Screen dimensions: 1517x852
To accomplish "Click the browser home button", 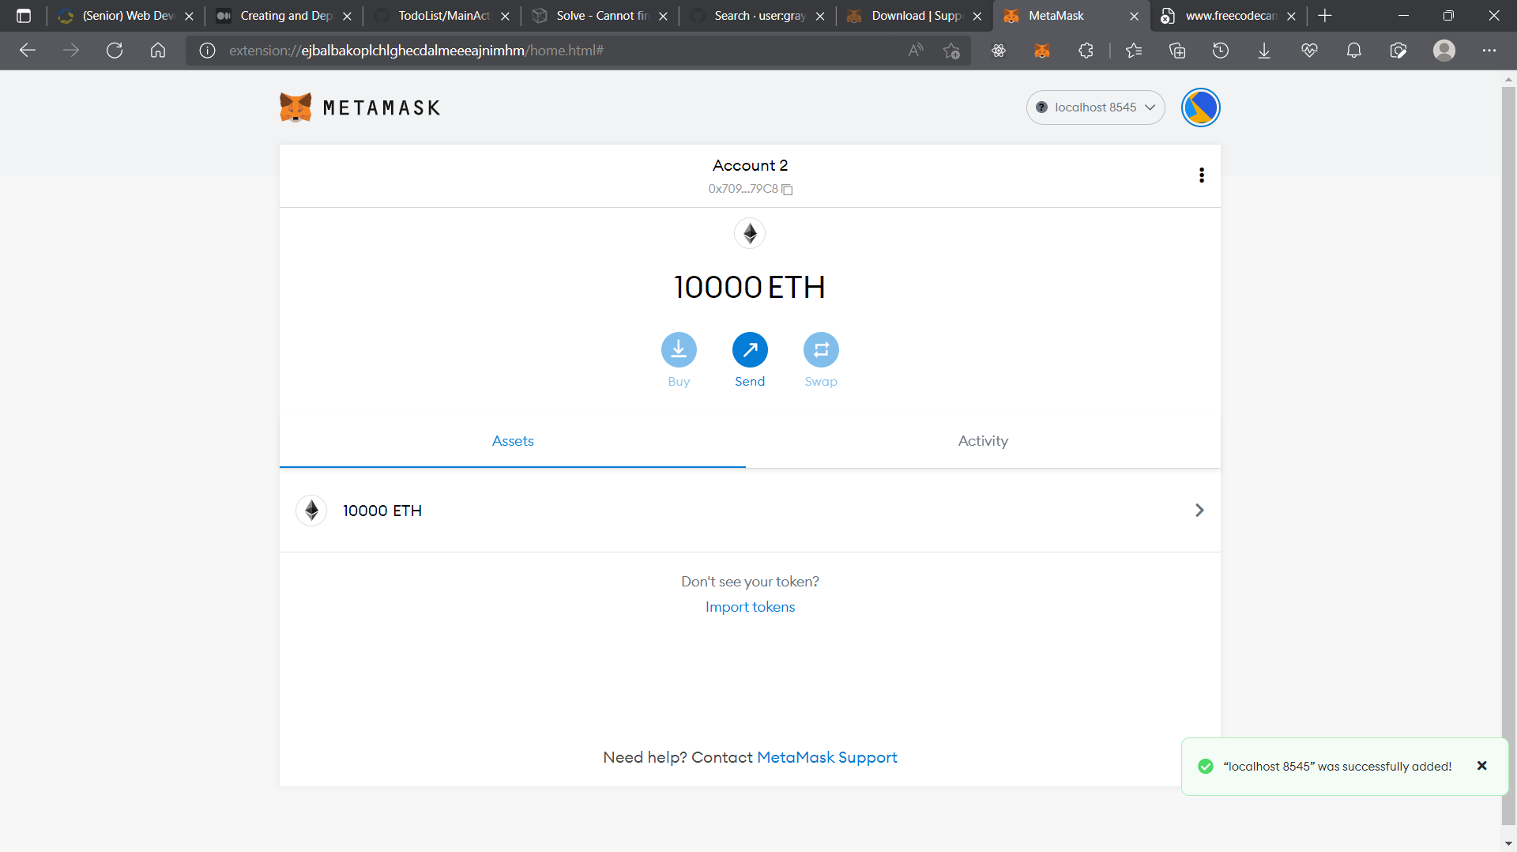I will (x=158, y=51).
